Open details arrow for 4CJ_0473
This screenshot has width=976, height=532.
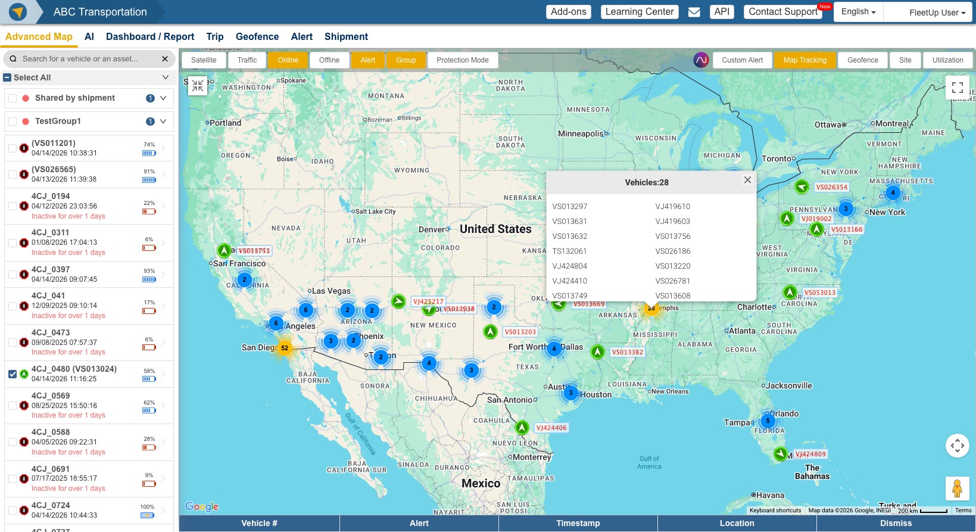click(x=163, y=343)
